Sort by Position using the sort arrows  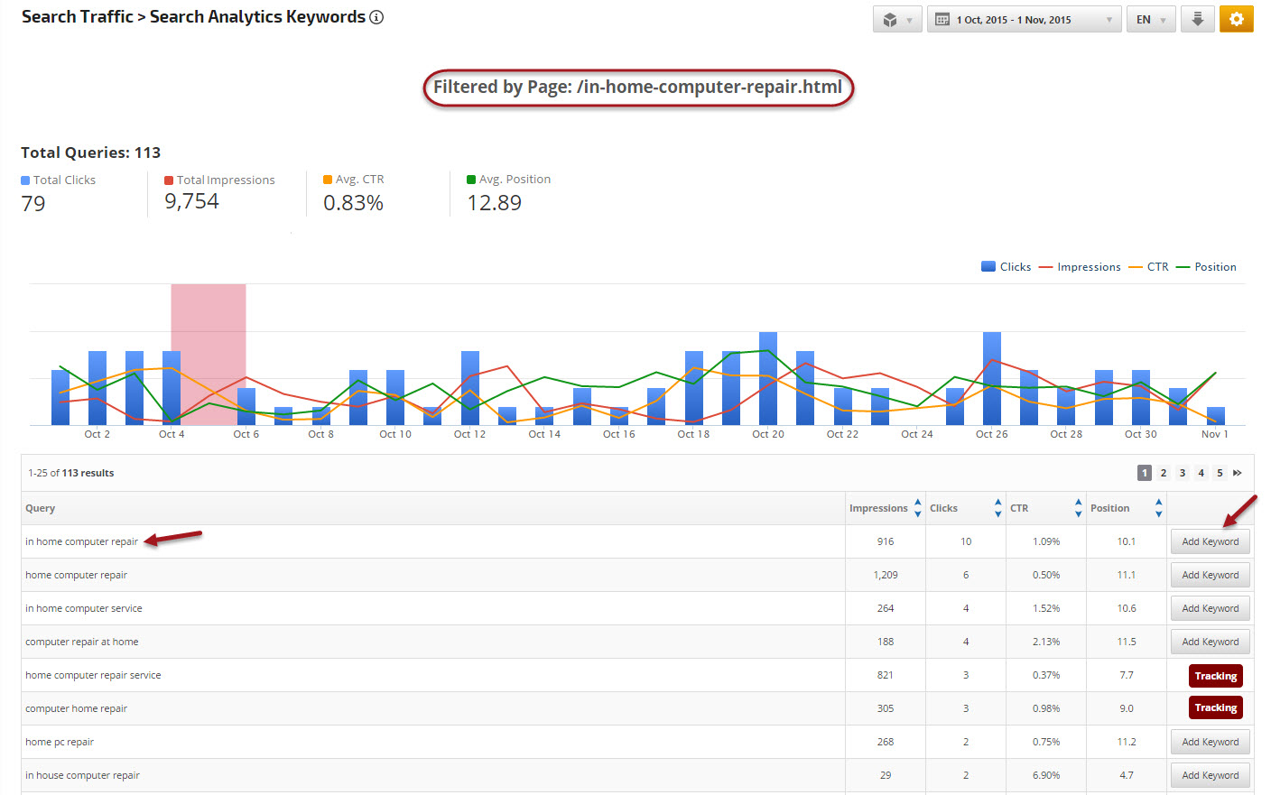(1158, 508)
